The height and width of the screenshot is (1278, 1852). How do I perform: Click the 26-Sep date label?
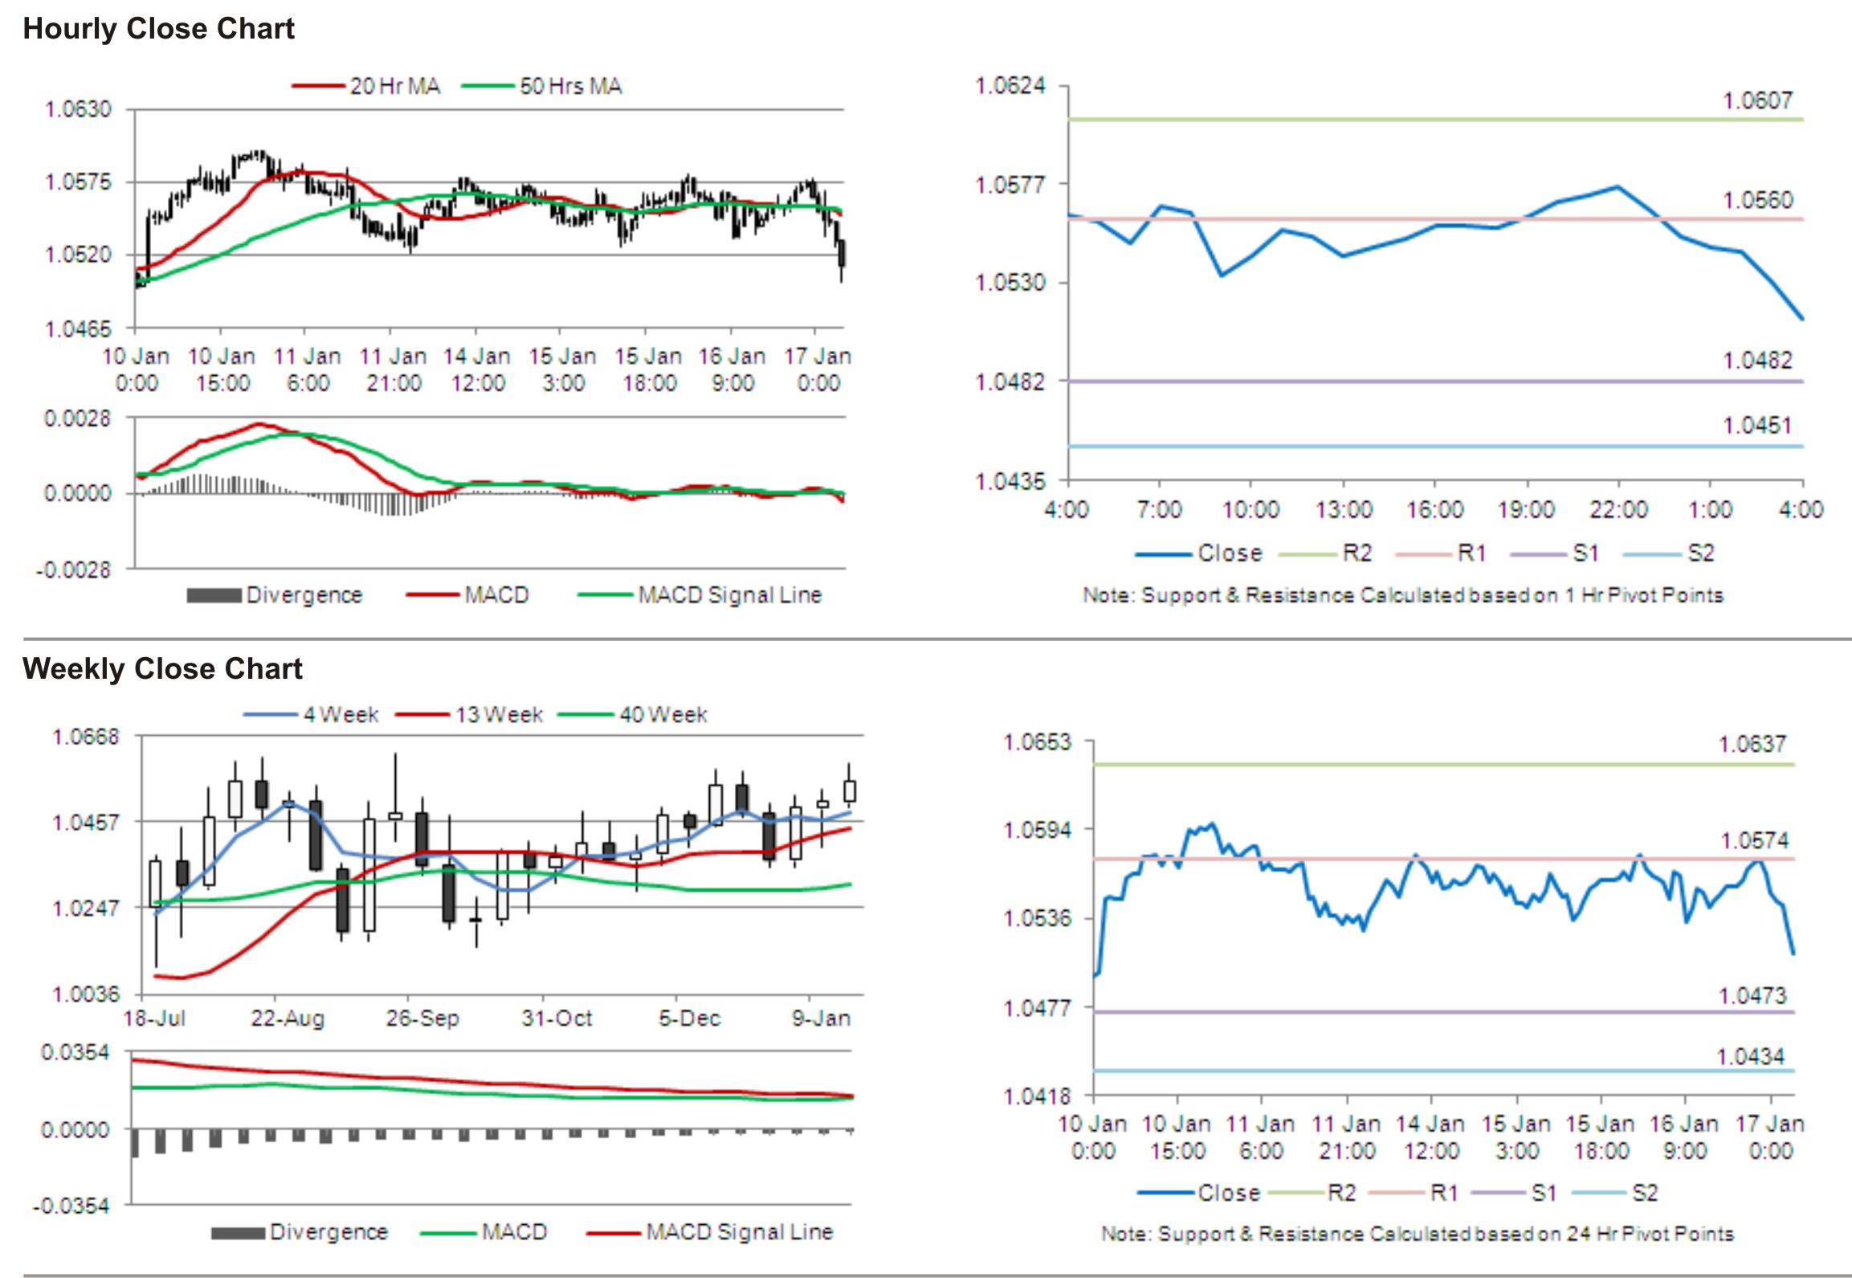[x=422, y=1019]
